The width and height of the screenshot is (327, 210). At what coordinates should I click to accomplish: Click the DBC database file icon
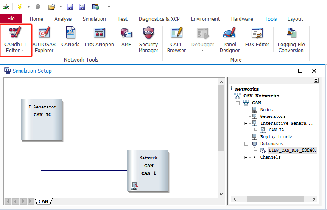263,150
